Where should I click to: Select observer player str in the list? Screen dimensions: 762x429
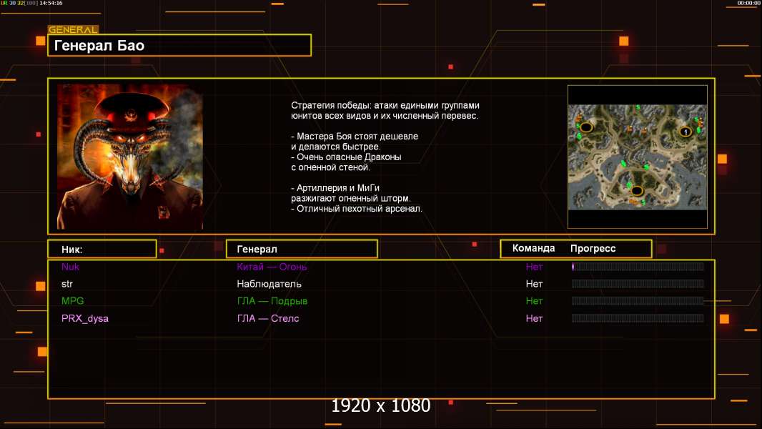(x=67, y=284)
